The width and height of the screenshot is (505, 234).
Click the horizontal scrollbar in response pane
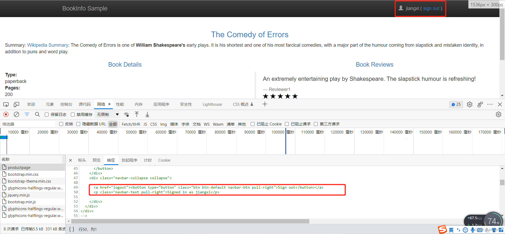[190, 221]
